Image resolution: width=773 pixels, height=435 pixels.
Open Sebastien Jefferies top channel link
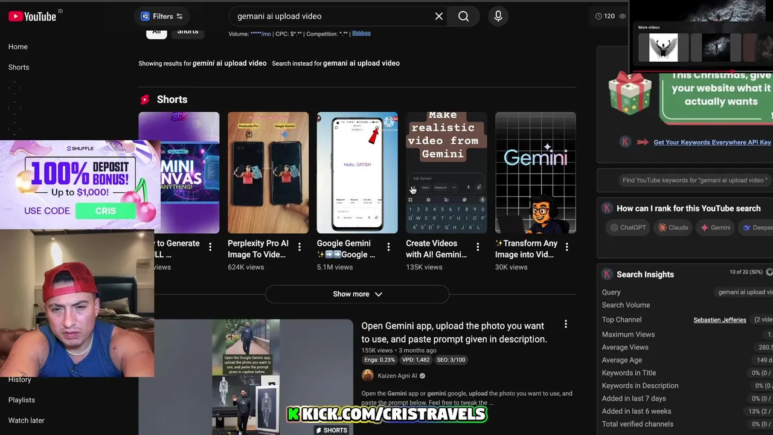[720, 320]
